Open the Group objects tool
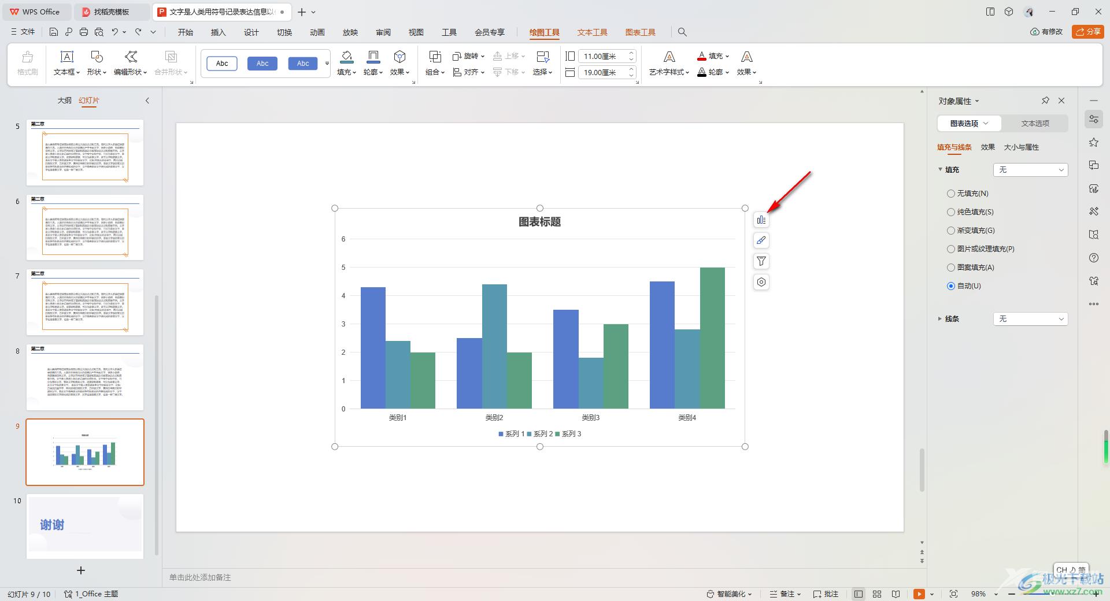Screen dimensions: 1110x601 435,63
